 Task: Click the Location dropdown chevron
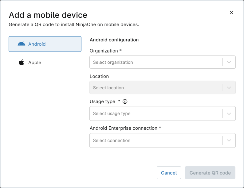click(229, 88)
